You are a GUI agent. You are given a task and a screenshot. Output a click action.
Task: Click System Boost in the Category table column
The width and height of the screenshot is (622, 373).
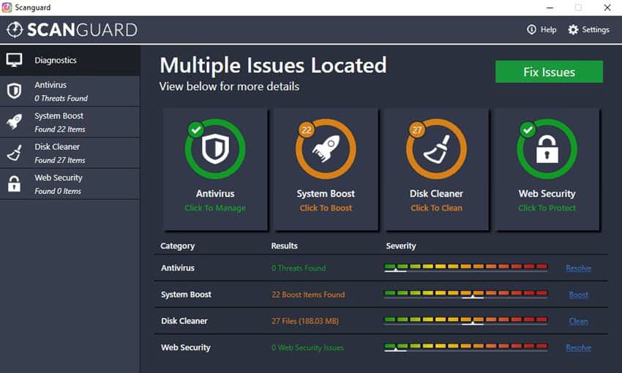(186, 295)
